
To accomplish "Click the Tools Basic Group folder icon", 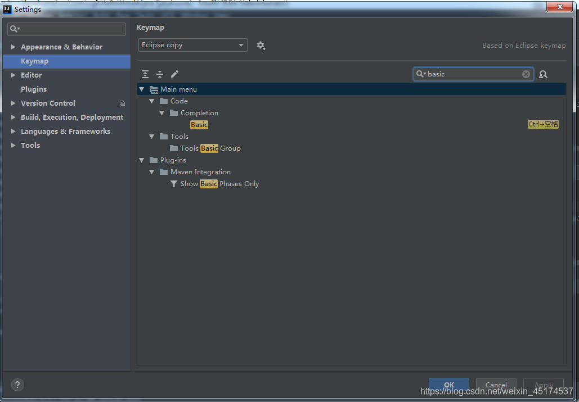I will (174, 148).
